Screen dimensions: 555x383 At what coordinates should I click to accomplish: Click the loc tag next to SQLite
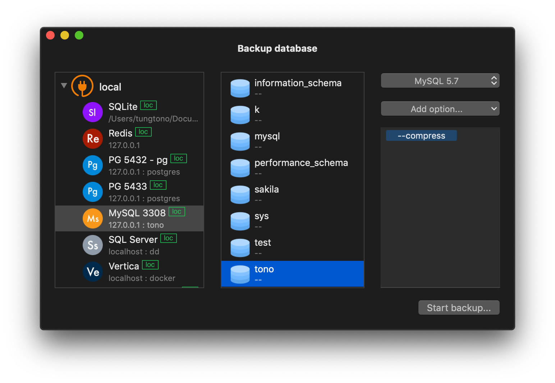(x=148, y=105)
